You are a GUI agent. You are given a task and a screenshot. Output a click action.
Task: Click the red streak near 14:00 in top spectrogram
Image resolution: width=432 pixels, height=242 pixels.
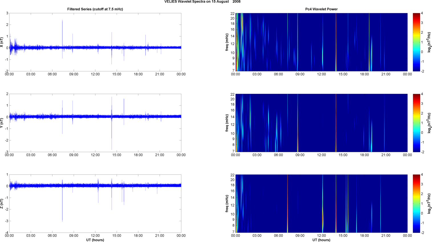336,43
